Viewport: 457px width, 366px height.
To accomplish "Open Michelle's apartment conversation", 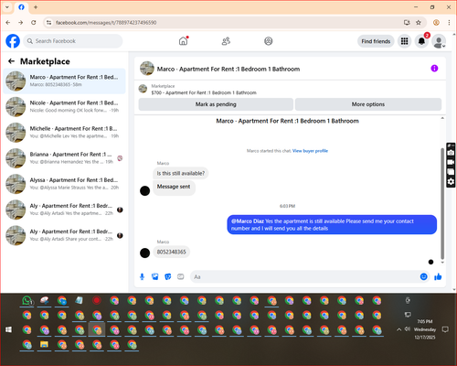I will (x=64, y=133).
